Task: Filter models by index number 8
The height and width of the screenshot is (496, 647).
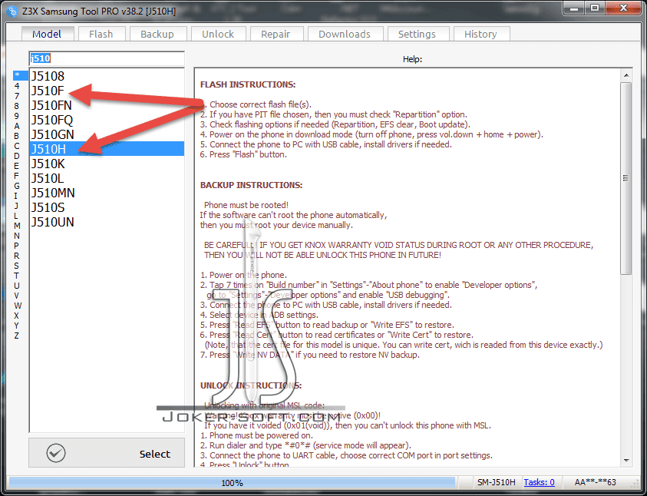Action: 17,106
